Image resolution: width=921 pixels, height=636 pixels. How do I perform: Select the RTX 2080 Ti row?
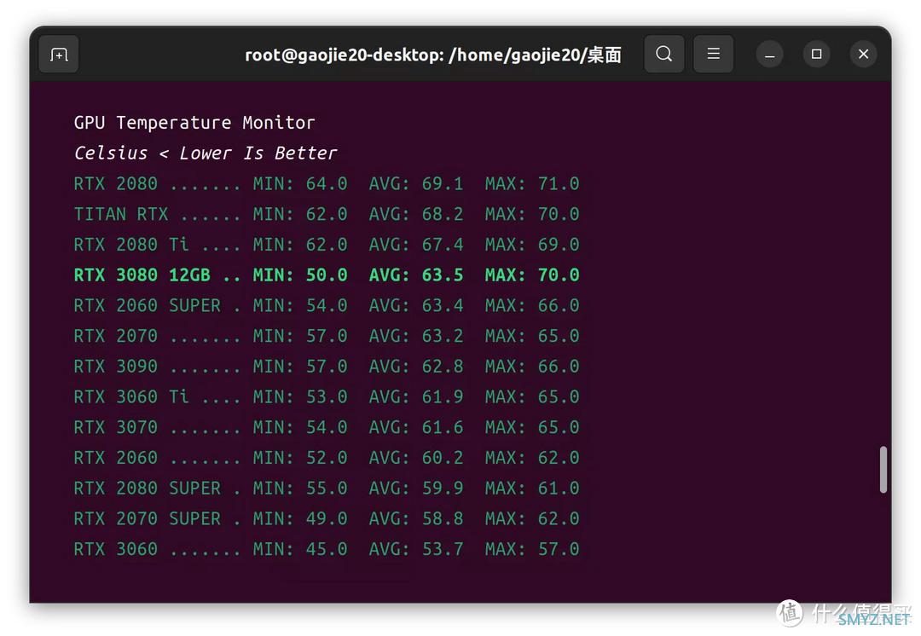coord(327,245)
